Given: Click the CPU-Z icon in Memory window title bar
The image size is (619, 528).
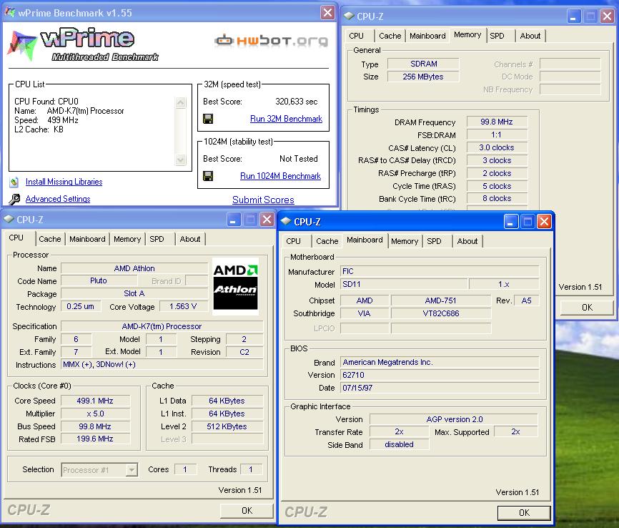Looking at the screenshot, I should pyautogui.click(x=349, y=16).
